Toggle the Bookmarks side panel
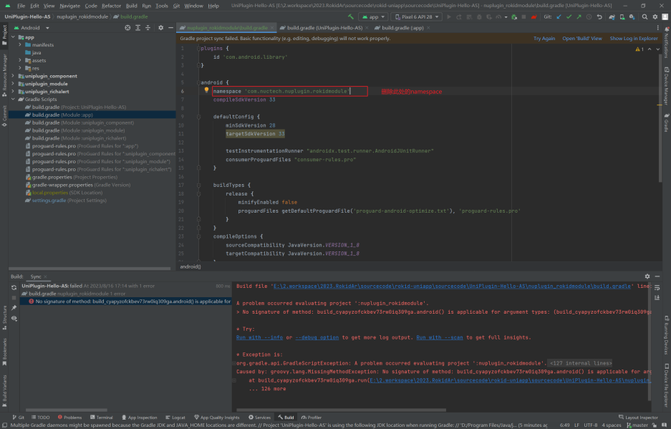Image resolution: width=671 pixels, height=429 pixels. tap(4, 352)
